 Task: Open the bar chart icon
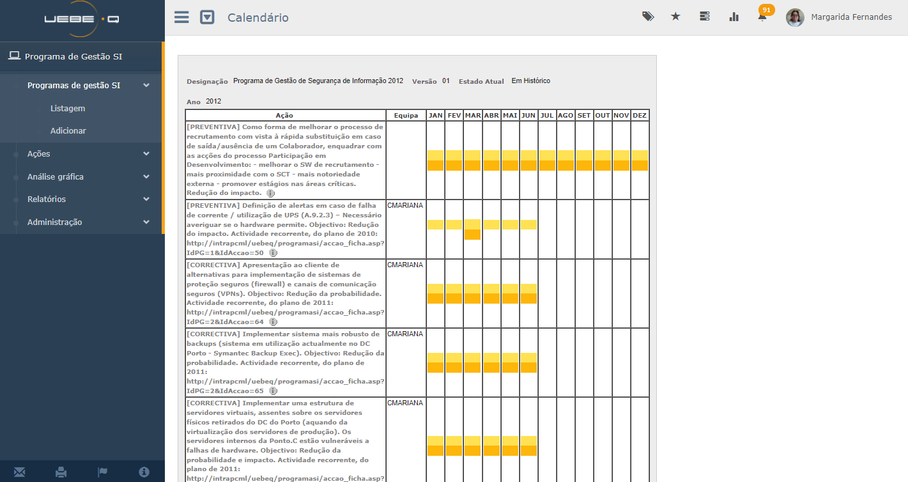click(734, 17)
